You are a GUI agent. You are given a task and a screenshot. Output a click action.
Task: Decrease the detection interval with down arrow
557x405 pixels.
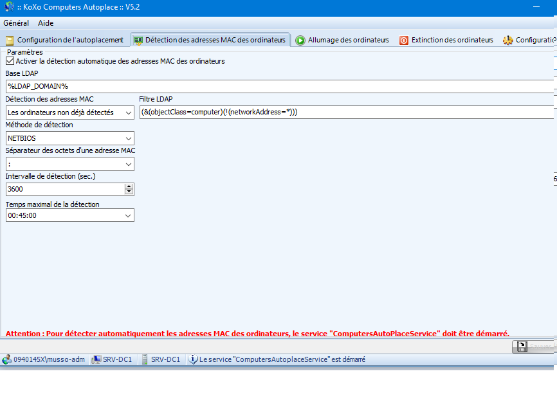(129, 192)
